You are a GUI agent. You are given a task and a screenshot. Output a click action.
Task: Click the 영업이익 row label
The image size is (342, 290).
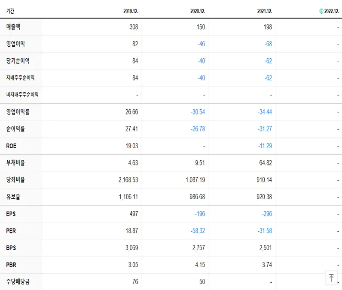pyautogui.click(x=15, y=44)
